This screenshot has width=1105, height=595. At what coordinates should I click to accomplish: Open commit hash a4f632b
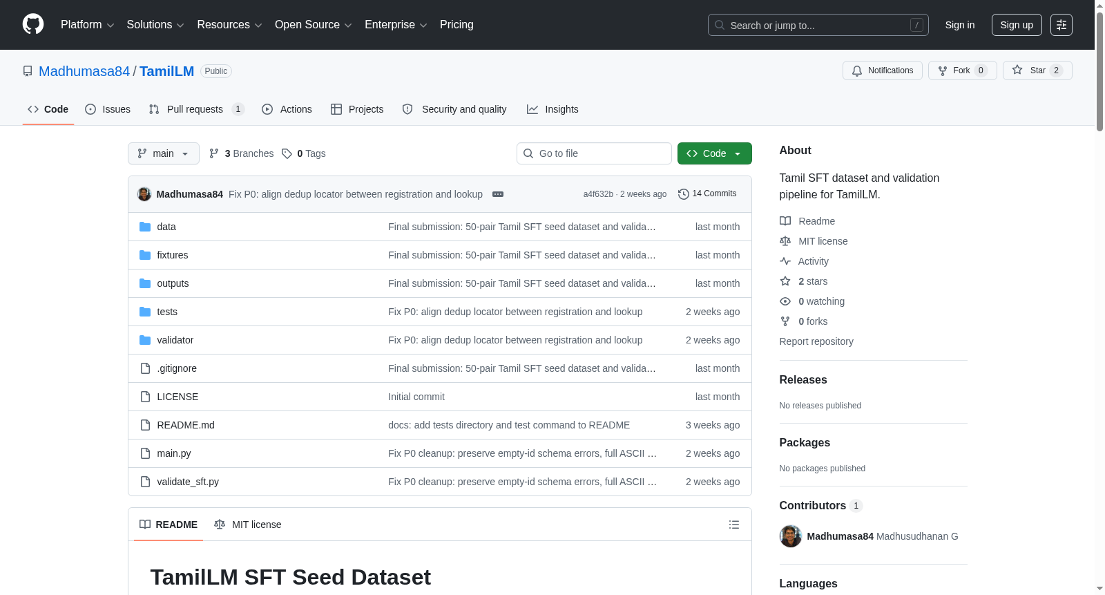point(598,194)
